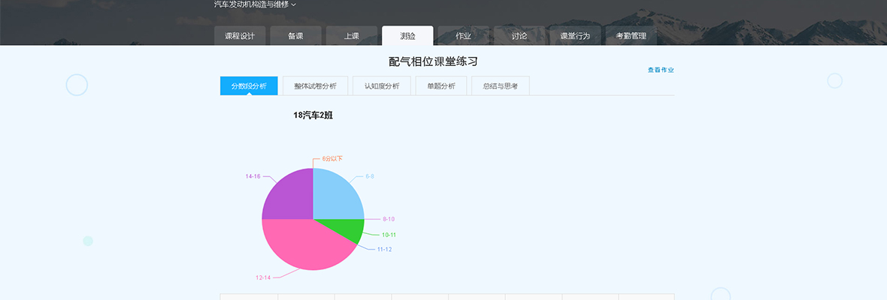Switch to the 讨论 tab

(519, 36)
